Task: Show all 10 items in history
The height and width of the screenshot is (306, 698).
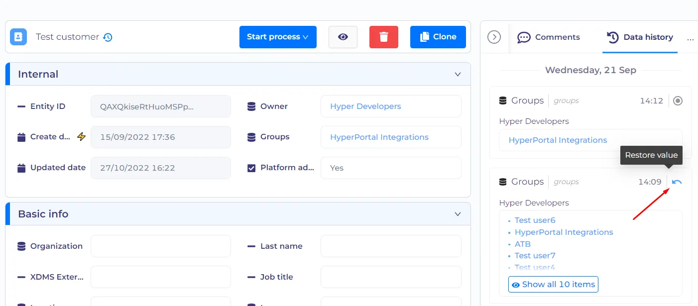Action: [x=553, y=285]
